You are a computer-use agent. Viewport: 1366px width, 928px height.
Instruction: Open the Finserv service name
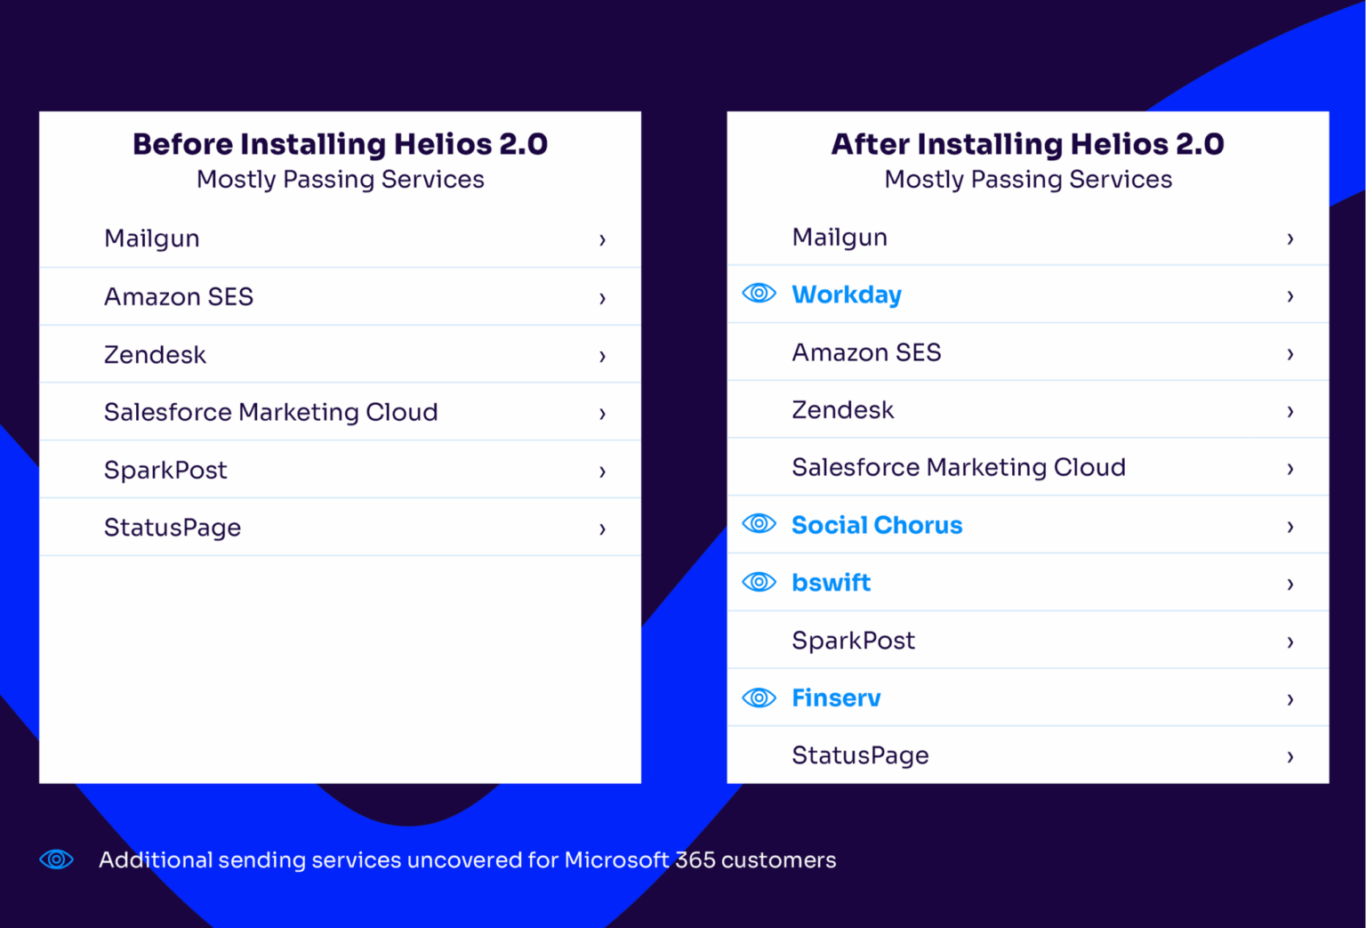point(836,698)
